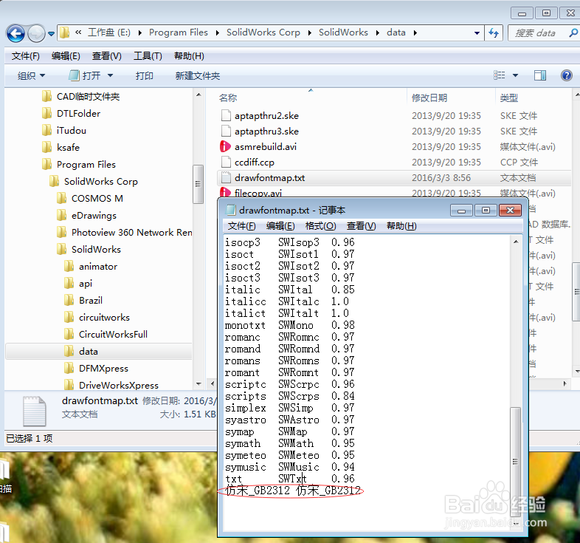Open Notepad 编辑(E) menu
This screenshot has height=543, width=580.
280,226
